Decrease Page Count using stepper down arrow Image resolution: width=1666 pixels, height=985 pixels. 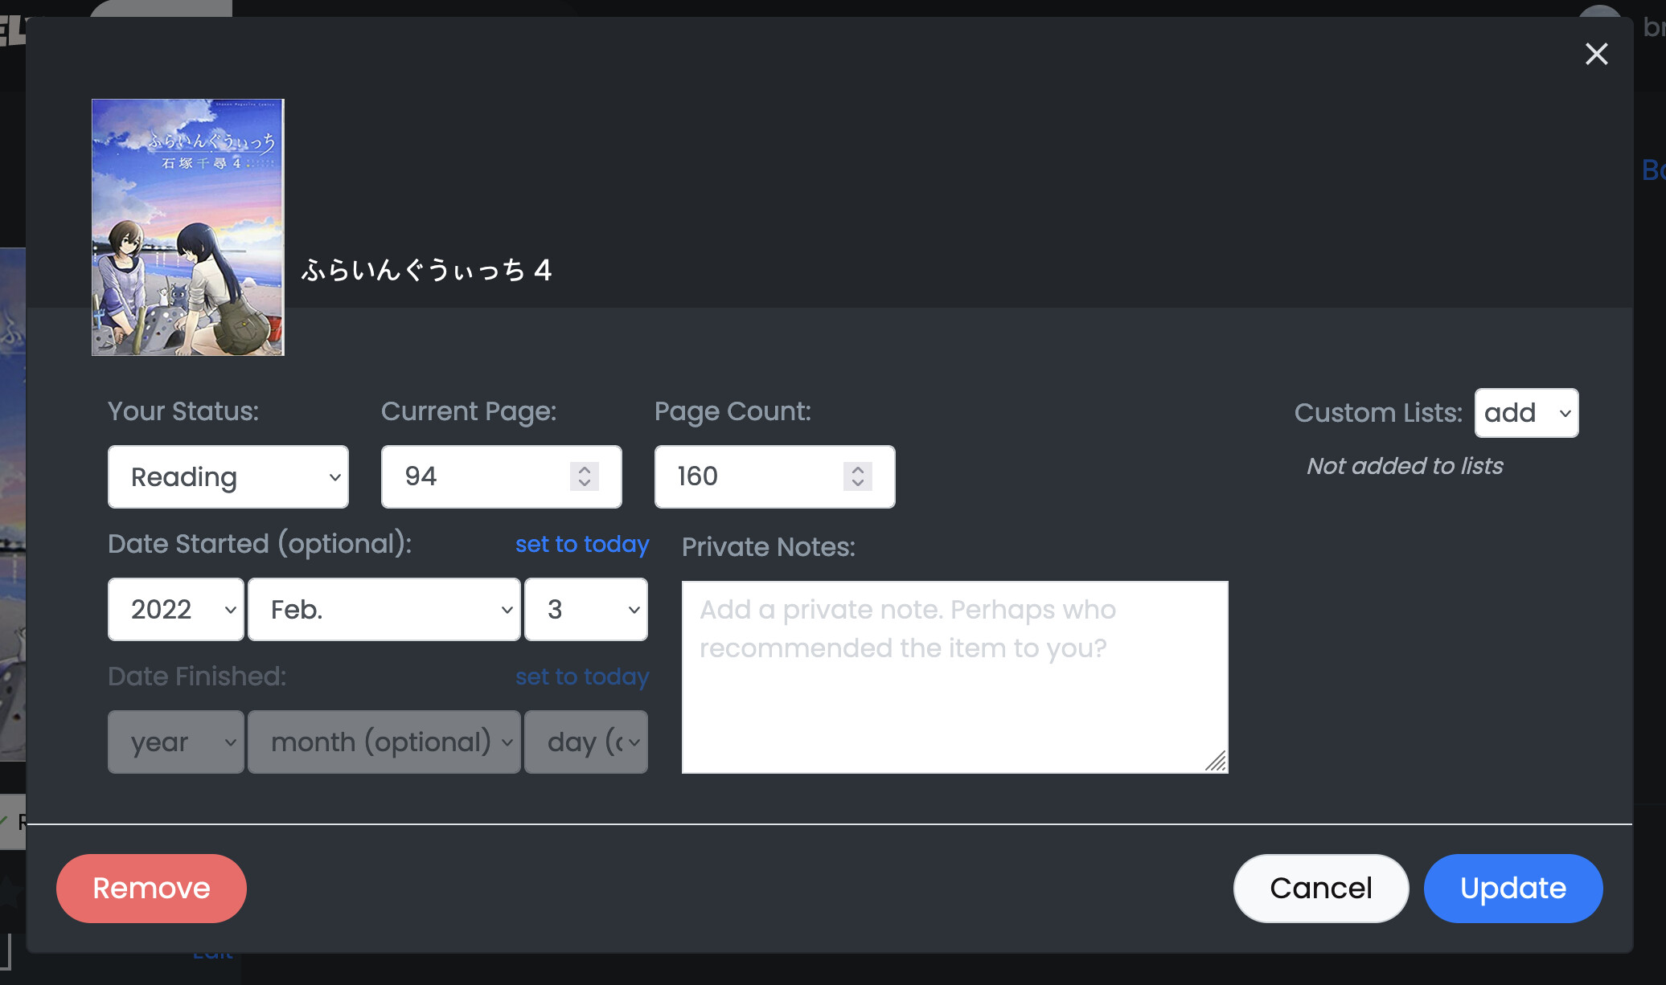858,484
